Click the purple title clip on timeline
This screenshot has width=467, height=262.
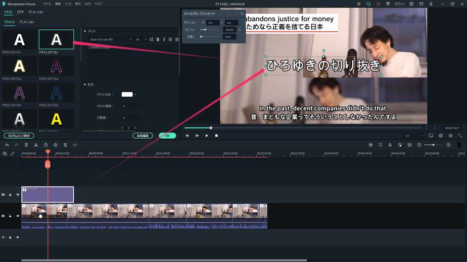[x=48, y=194]
